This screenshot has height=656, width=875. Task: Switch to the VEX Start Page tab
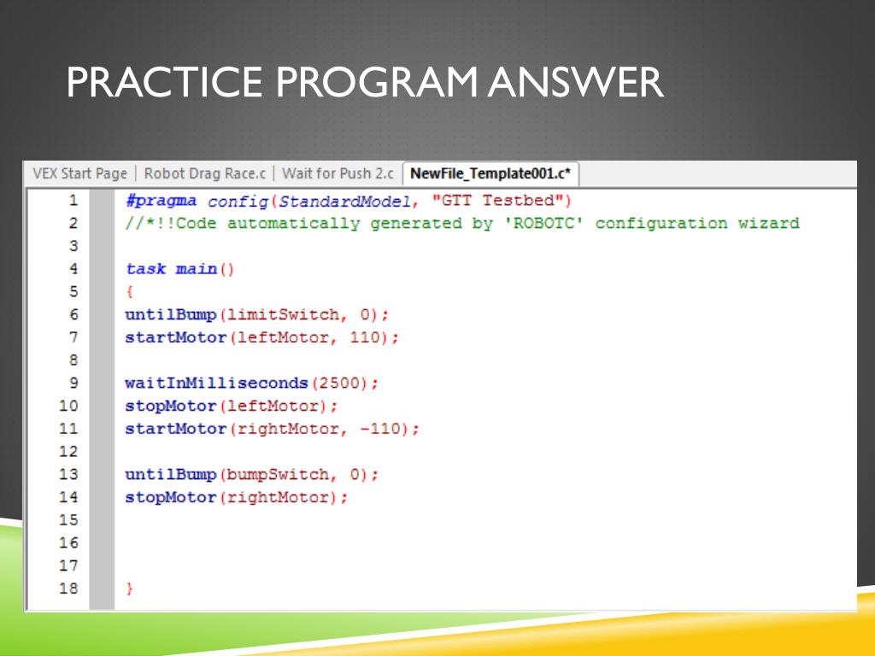(x=79, y=173)
